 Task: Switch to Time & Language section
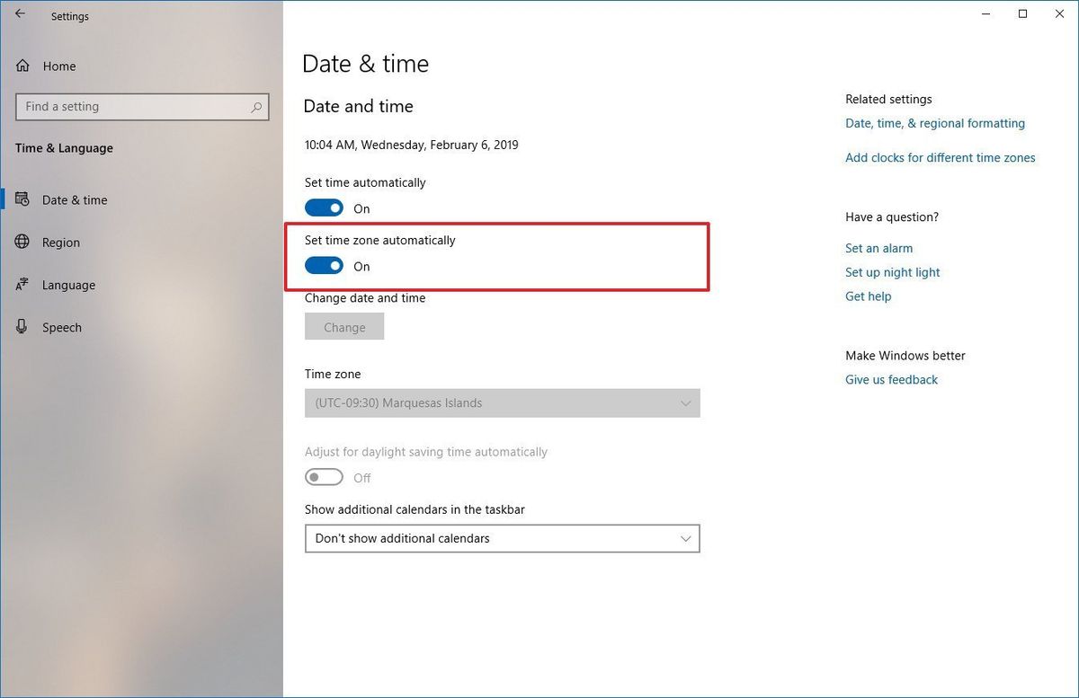point(63,147)
